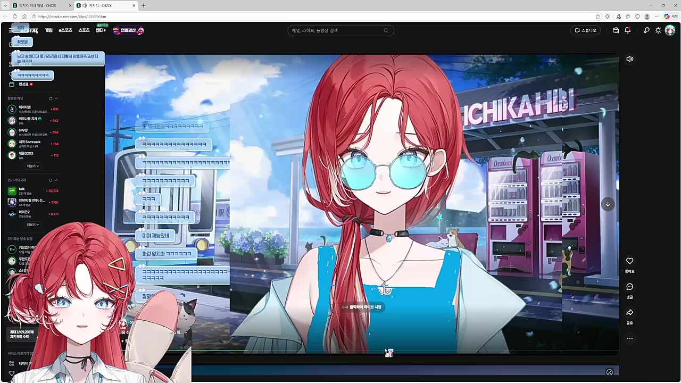Collapse the followed channels section
Viewport: 681px width, 383px height.
[56, 98]
